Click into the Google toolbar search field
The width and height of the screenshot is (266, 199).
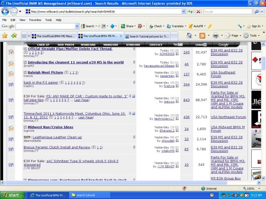point(45,26)
